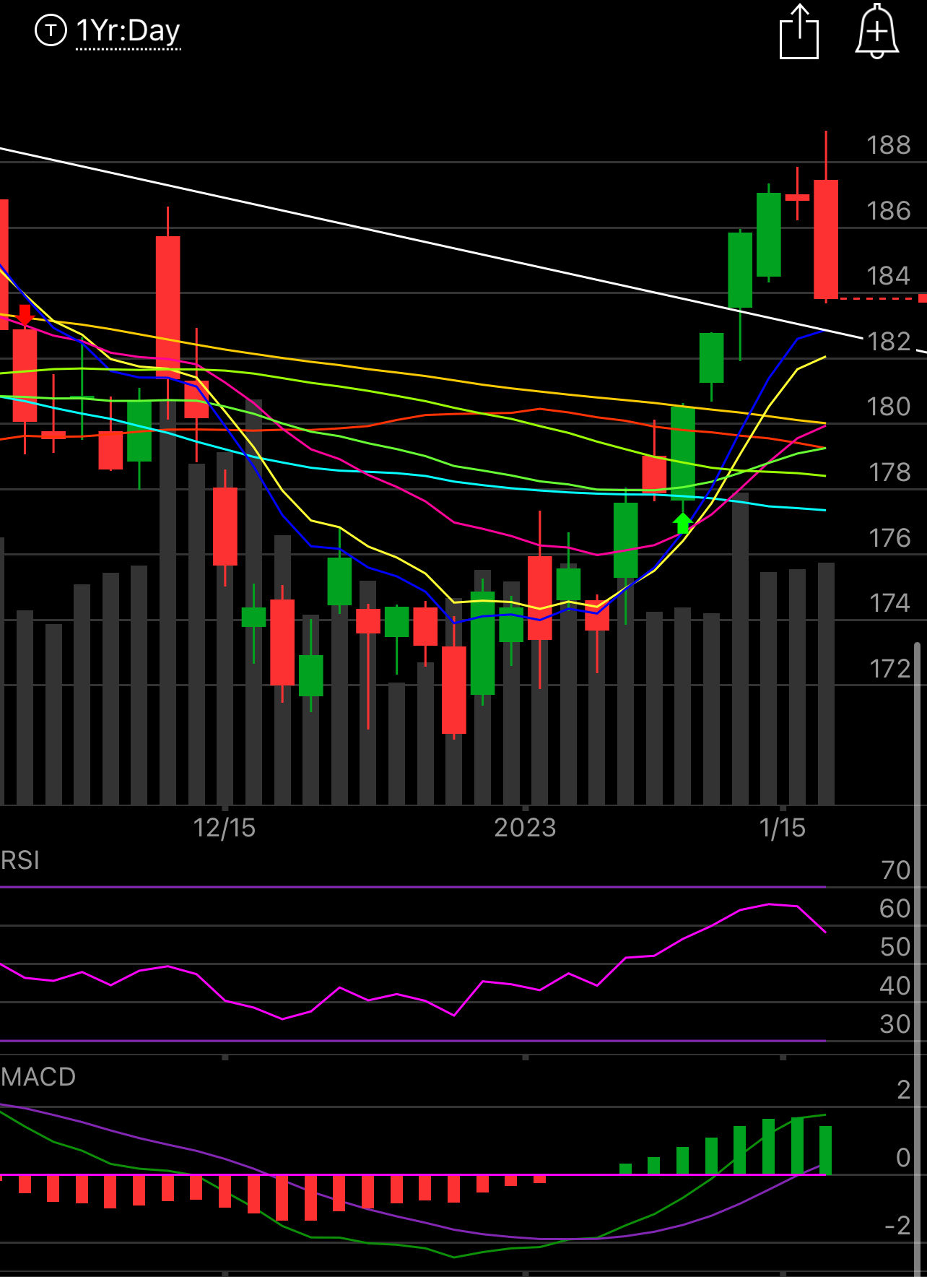Tap the circled T icon
Viewport: 927px width, 1277px height.
click(51, 30)
